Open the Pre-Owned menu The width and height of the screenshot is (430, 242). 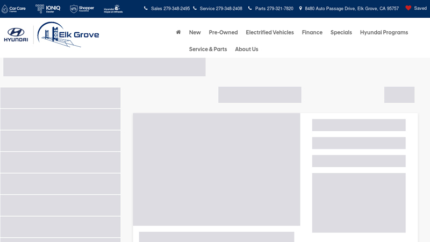[223, 32]
